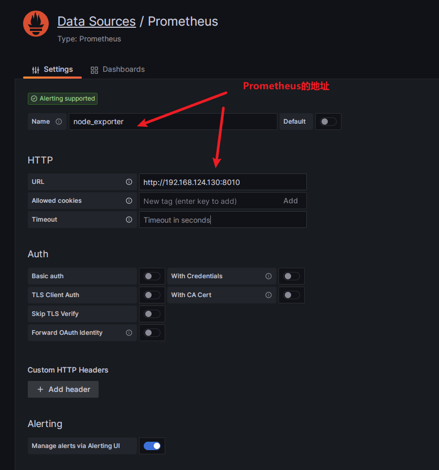Image resolution: width=439 pixels, height=470 pixels.
Task: Enable Basic auth
Action: click(x=152, y=276)
